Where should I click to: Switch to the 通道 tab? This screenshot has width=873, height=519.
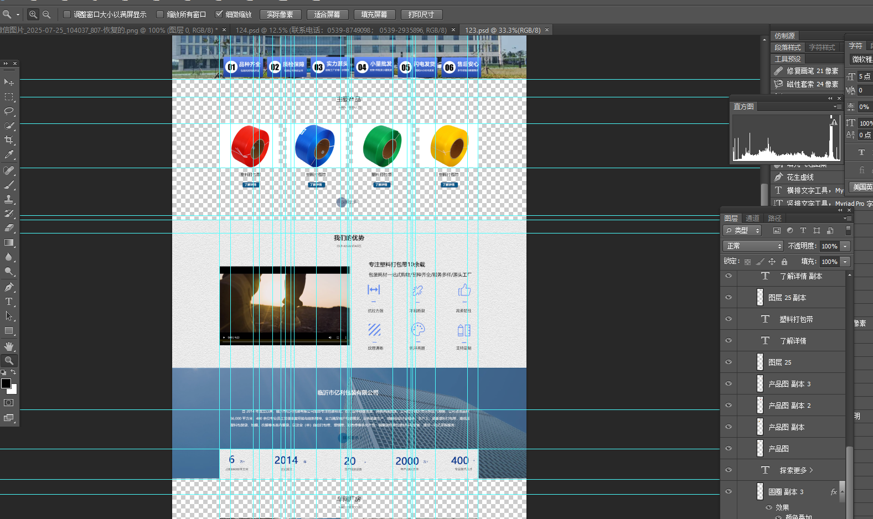[x=752, y=218]
